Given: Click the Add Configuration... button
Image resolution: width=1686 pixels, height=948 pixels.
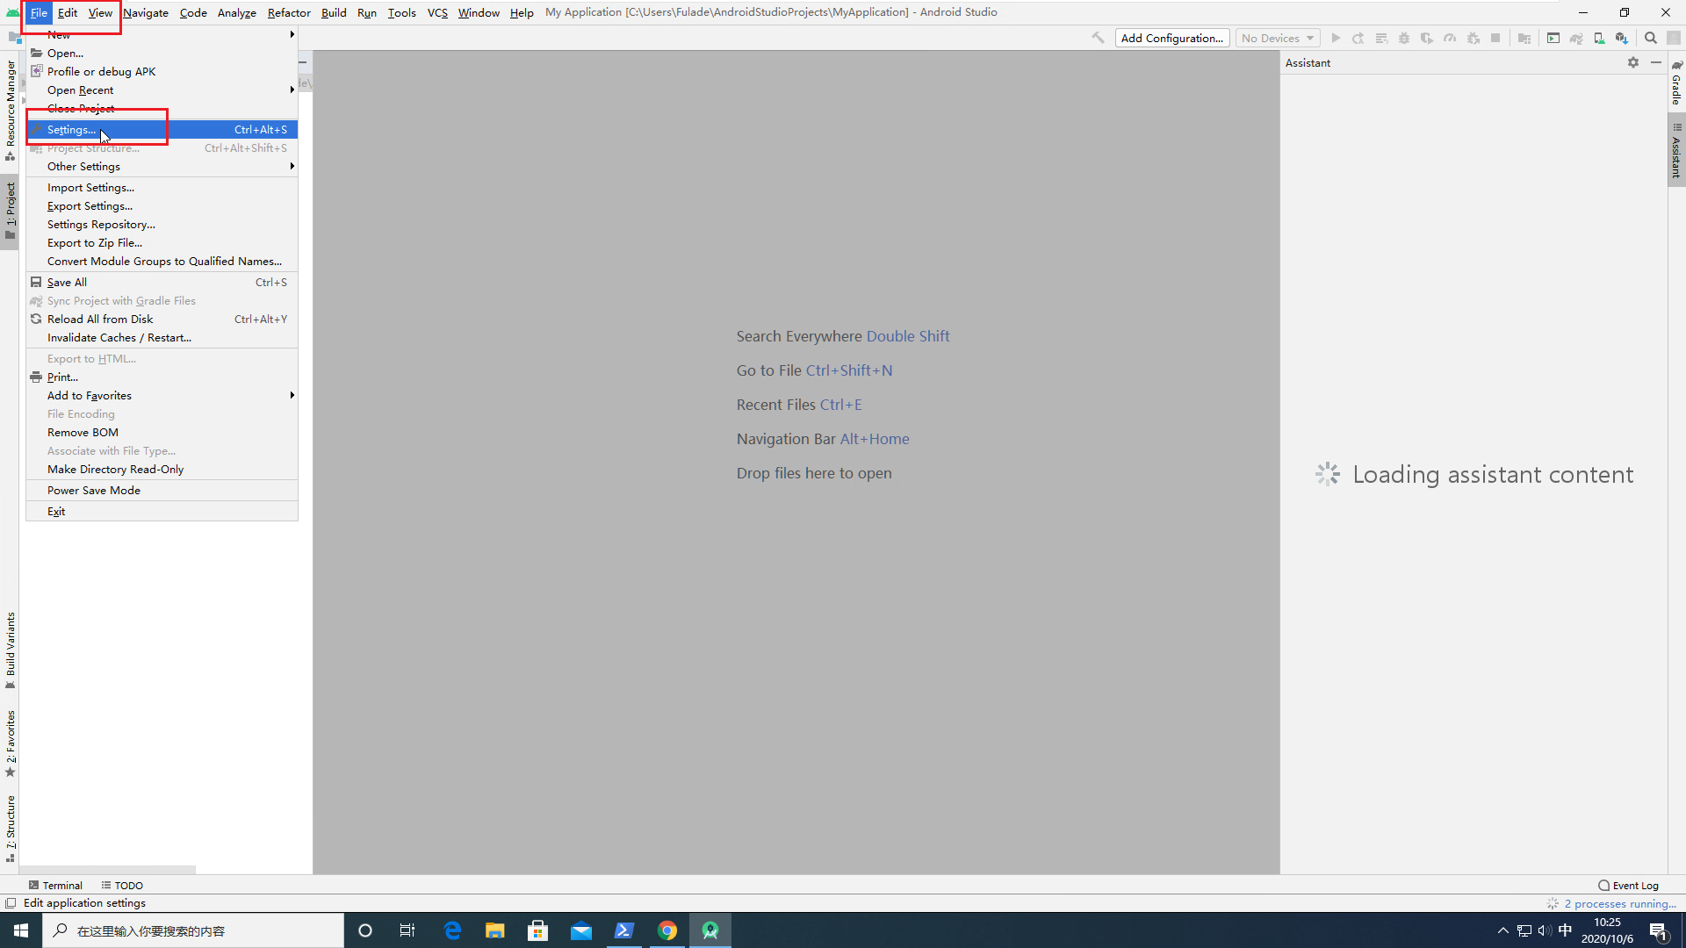Looking at the screenshot, I should tap(1171, 38).
